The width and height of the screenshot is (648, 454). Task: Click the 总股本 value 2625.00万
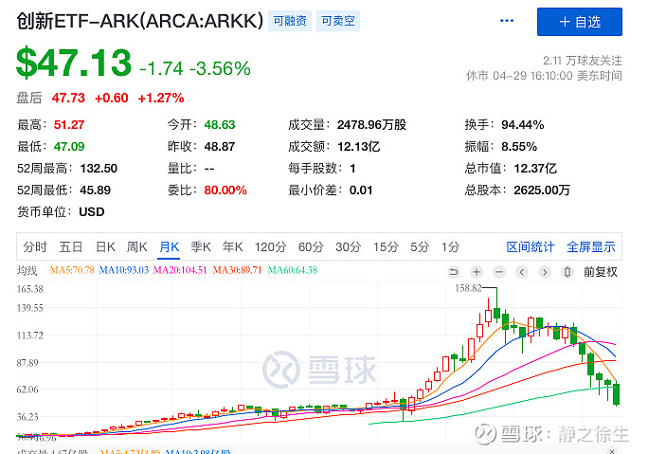click(542, 191)
